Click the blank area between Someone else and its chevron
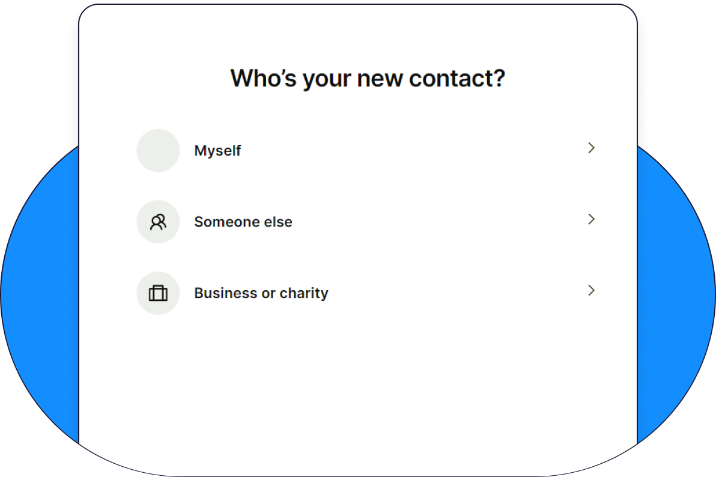The width and height of the screenshot is (716, 477). point(438,222)
